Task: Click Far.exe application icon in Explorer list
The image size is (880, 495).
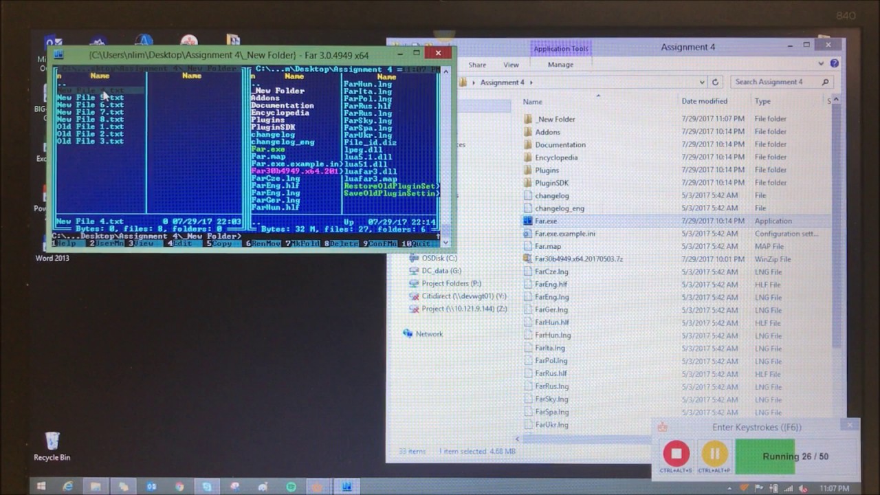Action: pyautogui.click(x=528, y=221)
